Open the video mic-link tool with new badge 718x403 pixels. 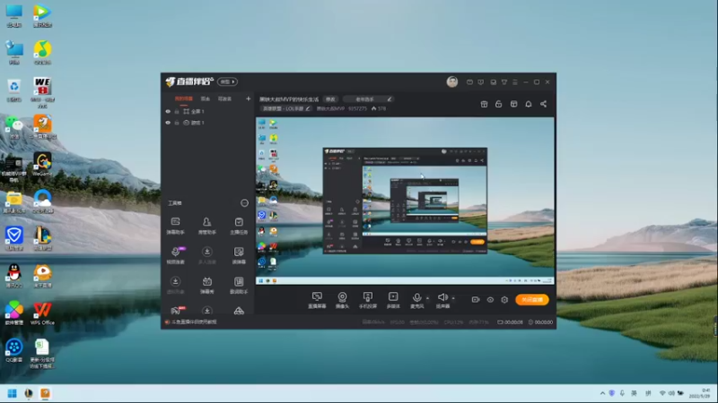pyautogui.click(x=176, y=255)
